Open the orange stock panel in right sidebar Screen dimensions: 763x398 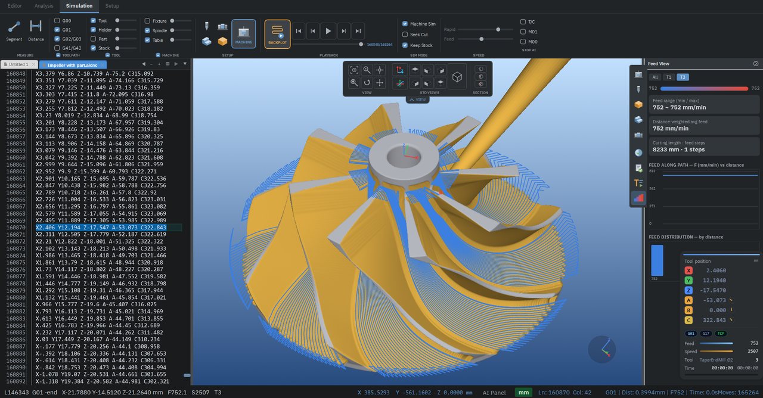tap(638, 105)
